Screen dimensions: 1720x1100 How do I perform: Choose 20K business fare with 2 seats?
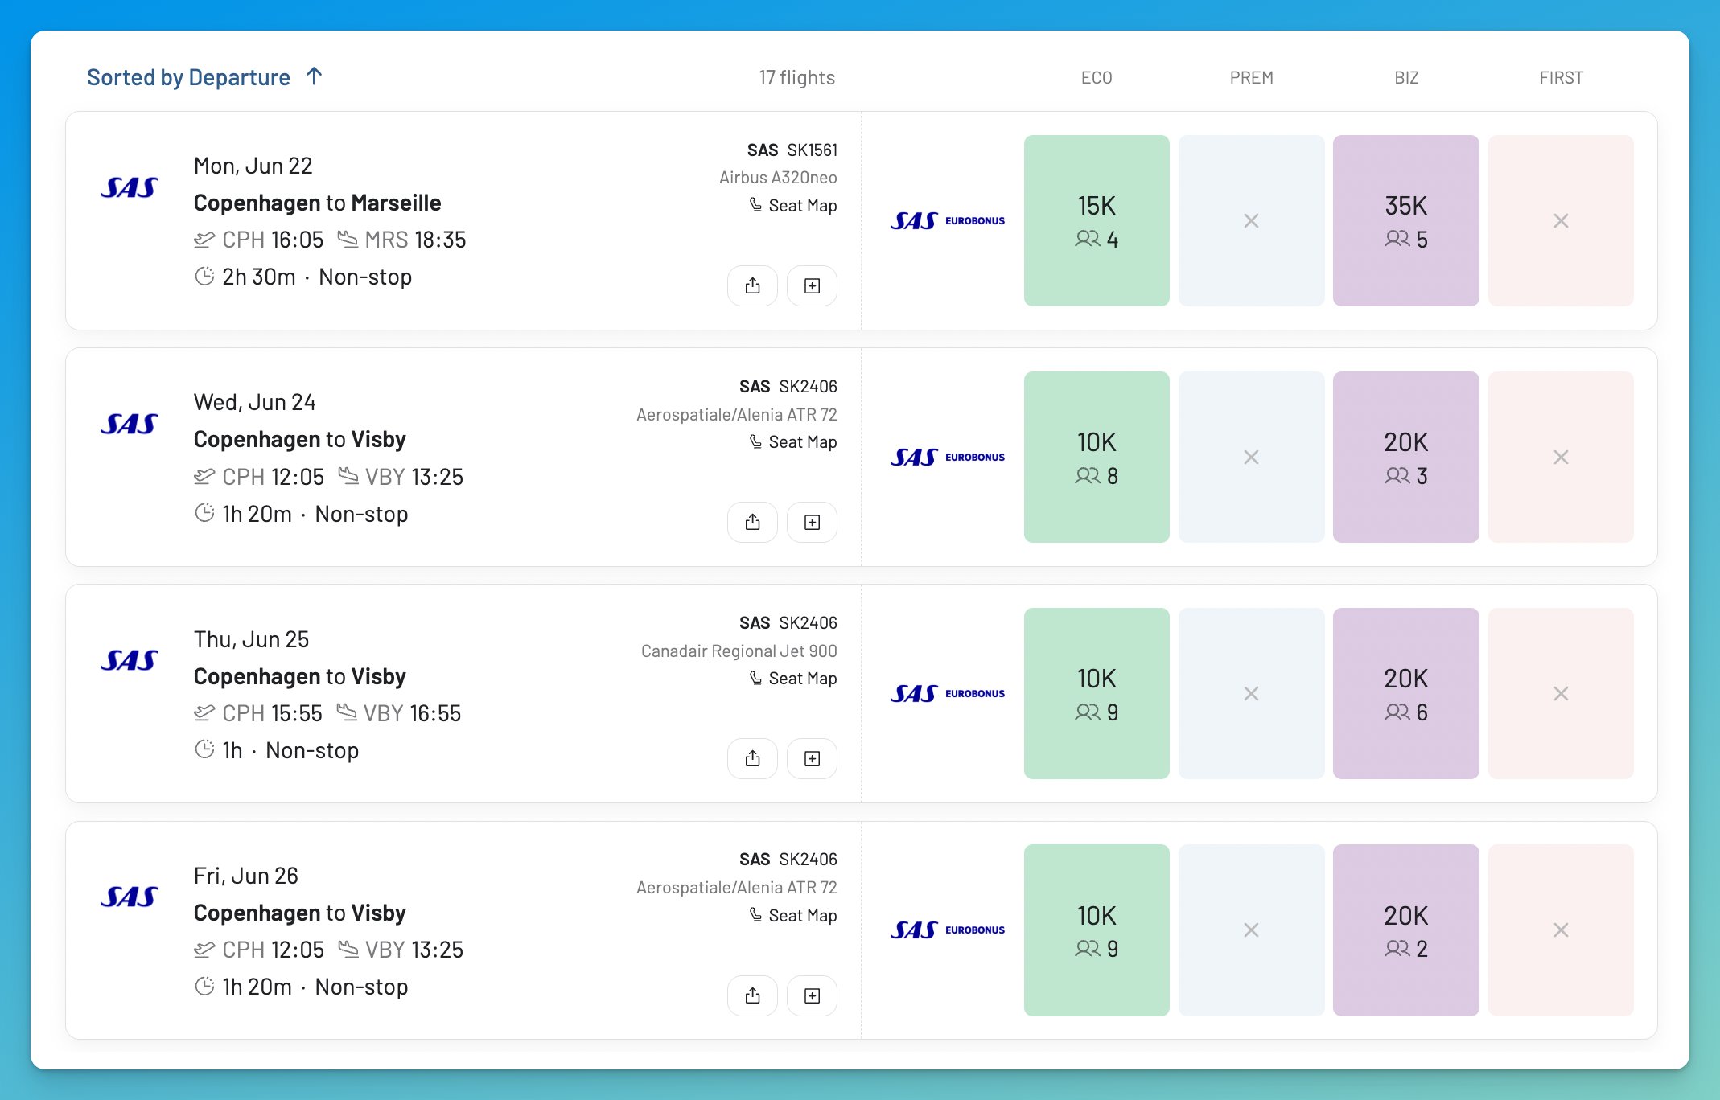coord(1405,930)
